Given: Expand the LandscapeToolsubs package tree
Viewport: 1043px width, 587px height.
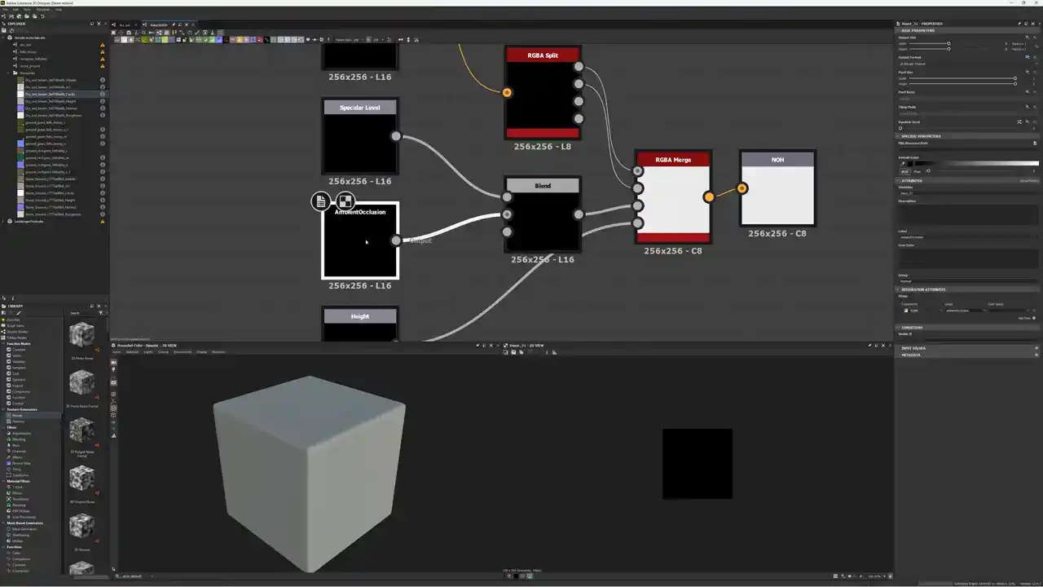Looking at the screenshot, I should [4, 222].
